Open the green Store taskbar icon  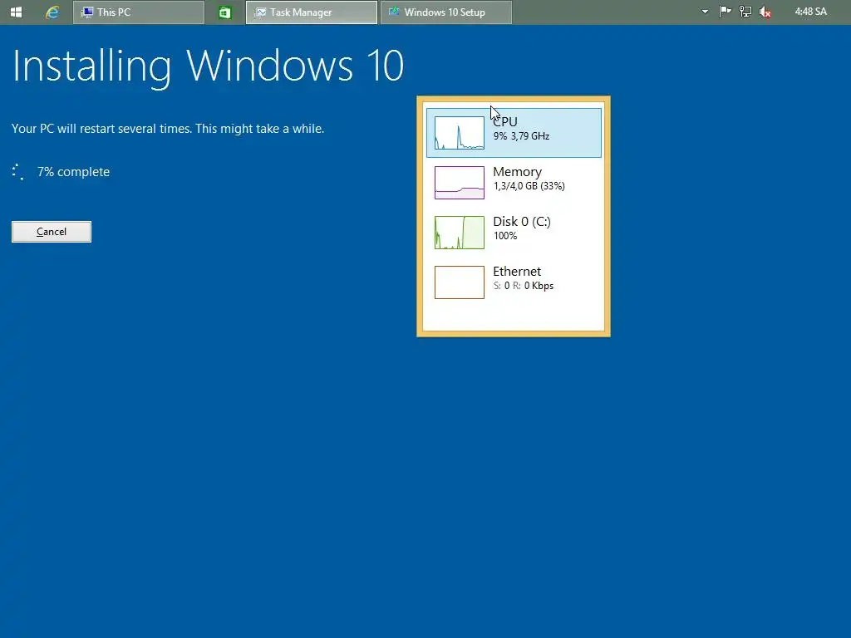224,12
